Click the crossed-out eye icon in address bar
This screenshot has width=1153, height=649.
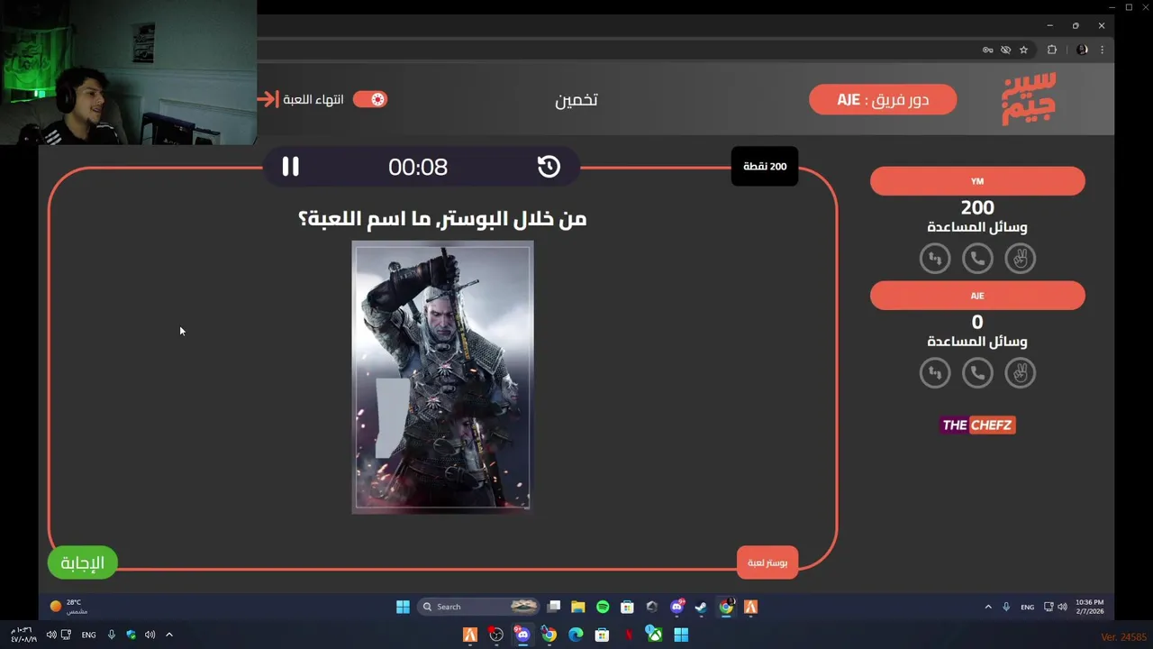coord(1005,50)
